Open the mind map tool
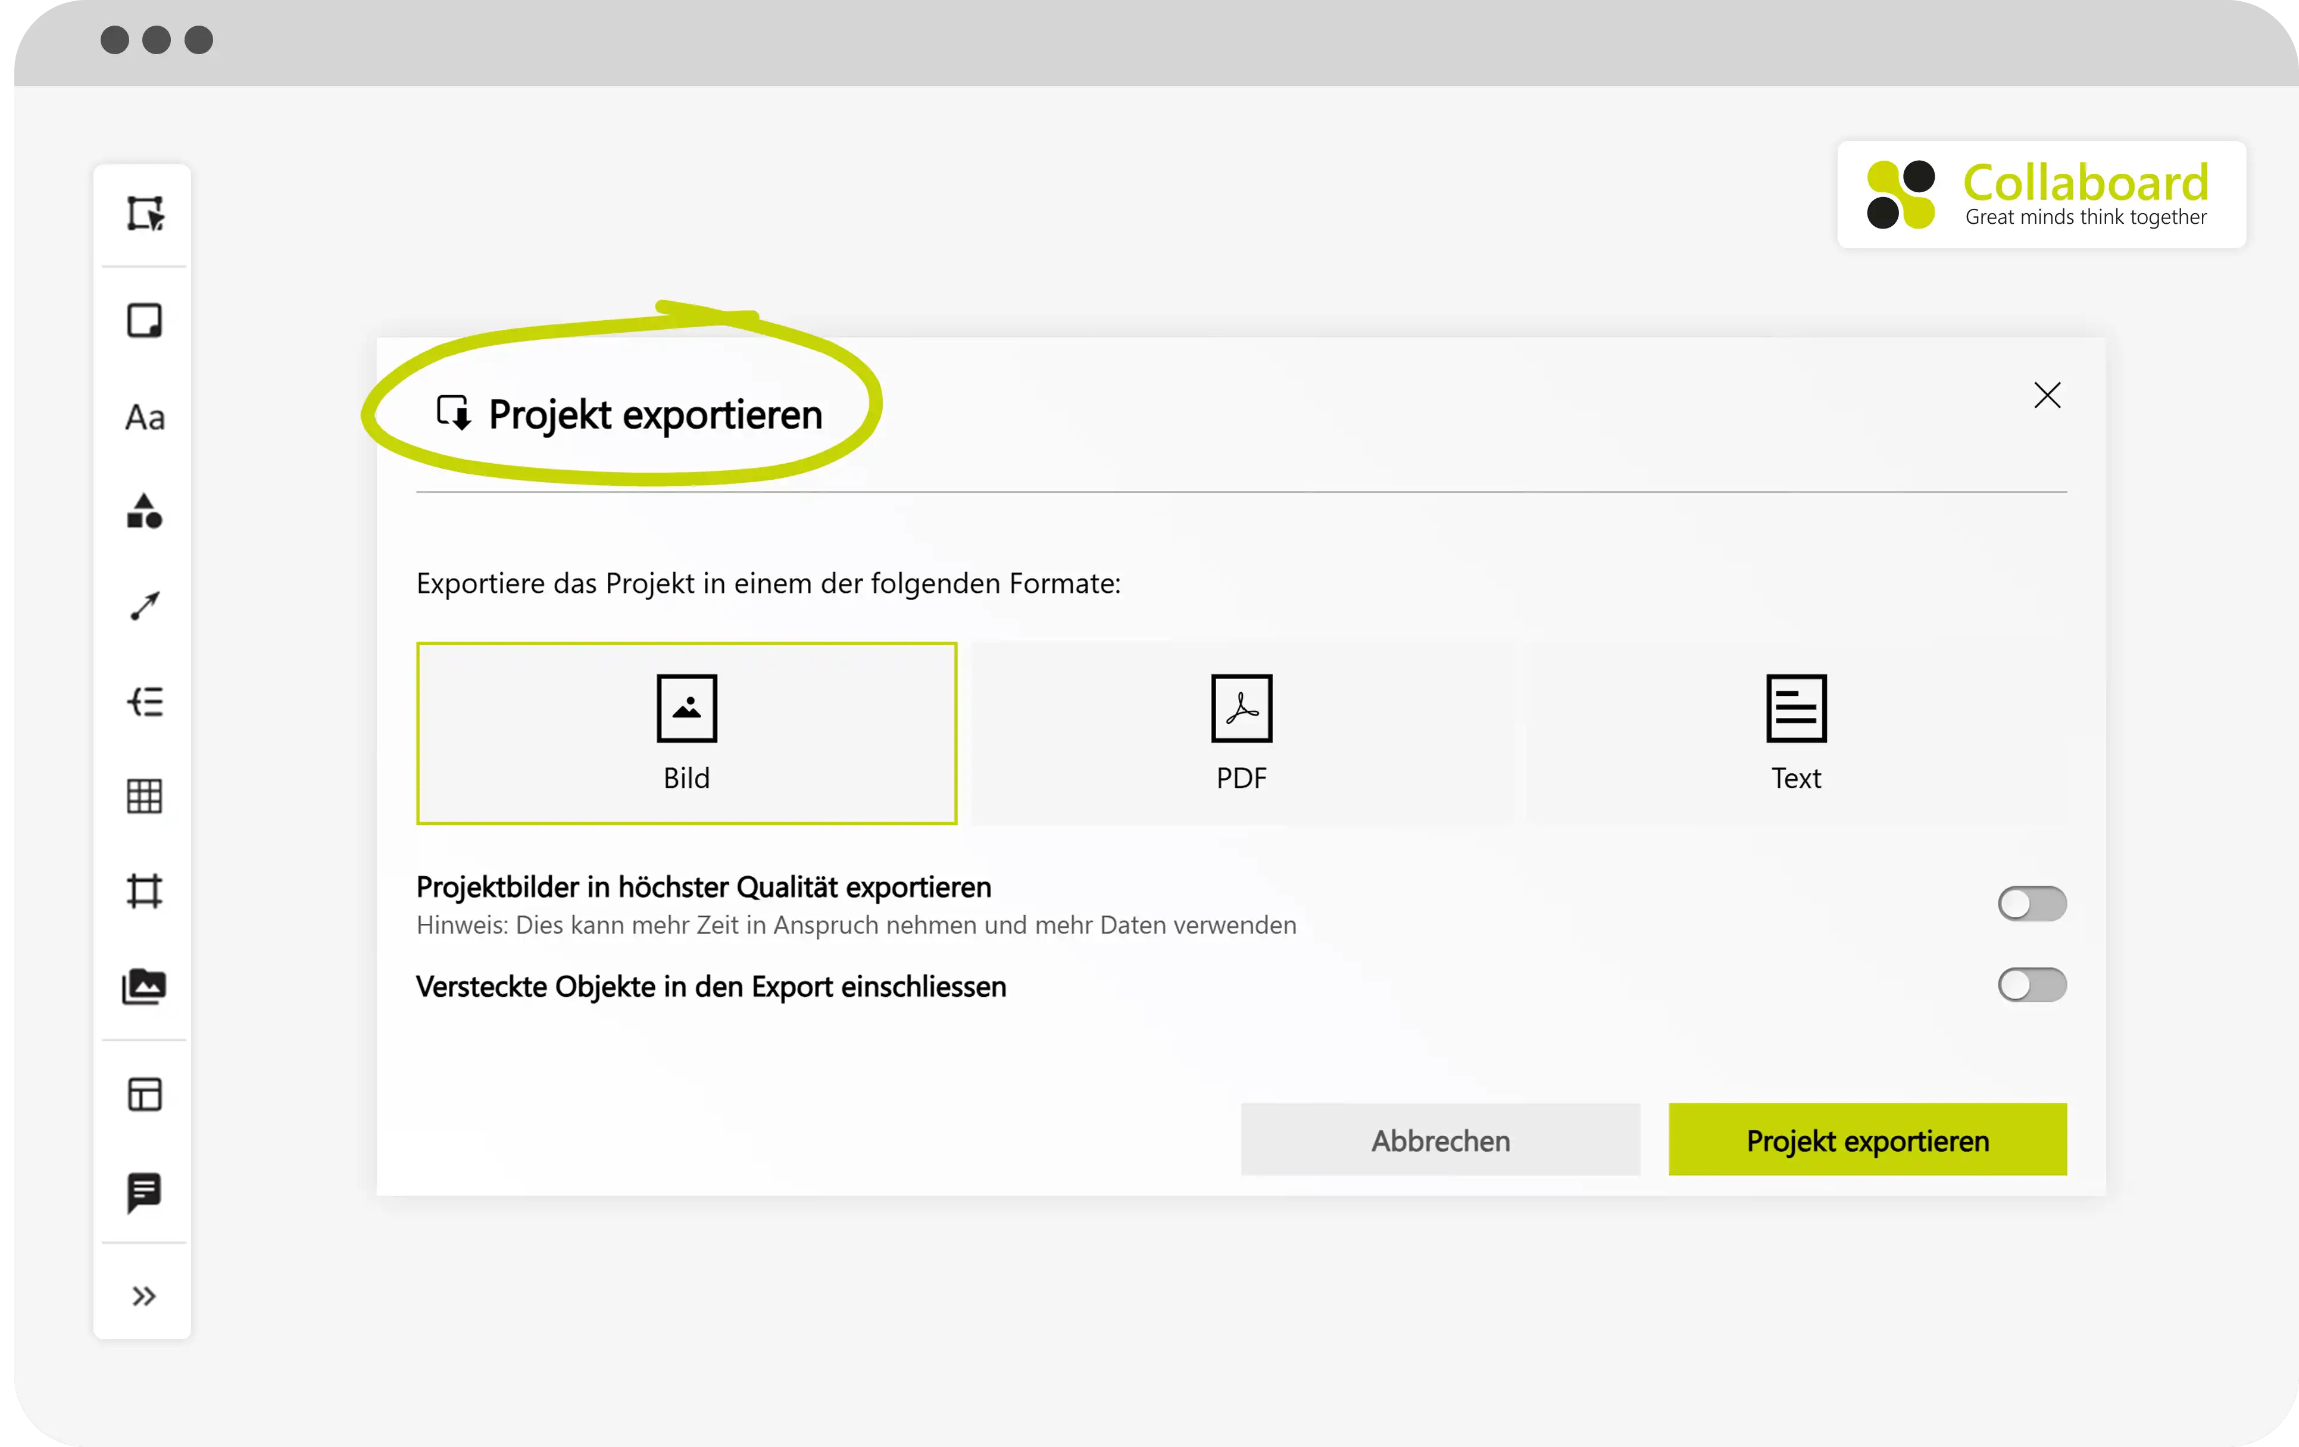Image resolution: width=2299 pixels, height=1447 pixels. pos(143,702)
